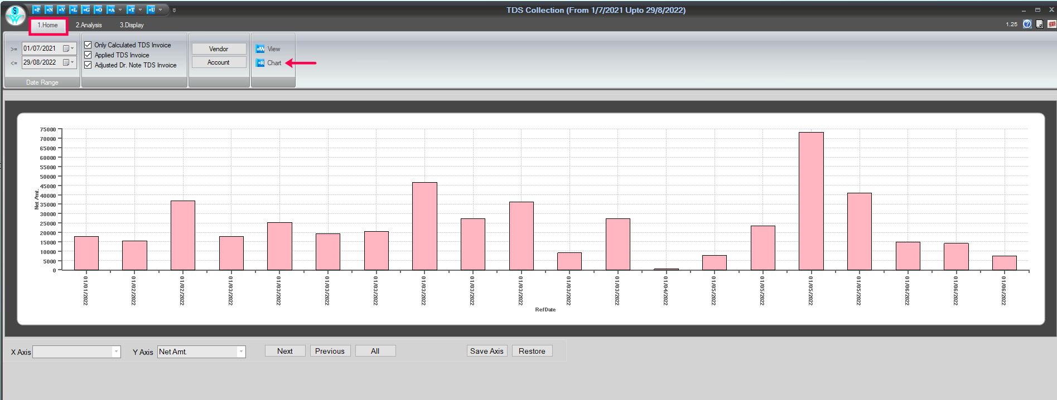Click the Previous button

pos(330,351)
